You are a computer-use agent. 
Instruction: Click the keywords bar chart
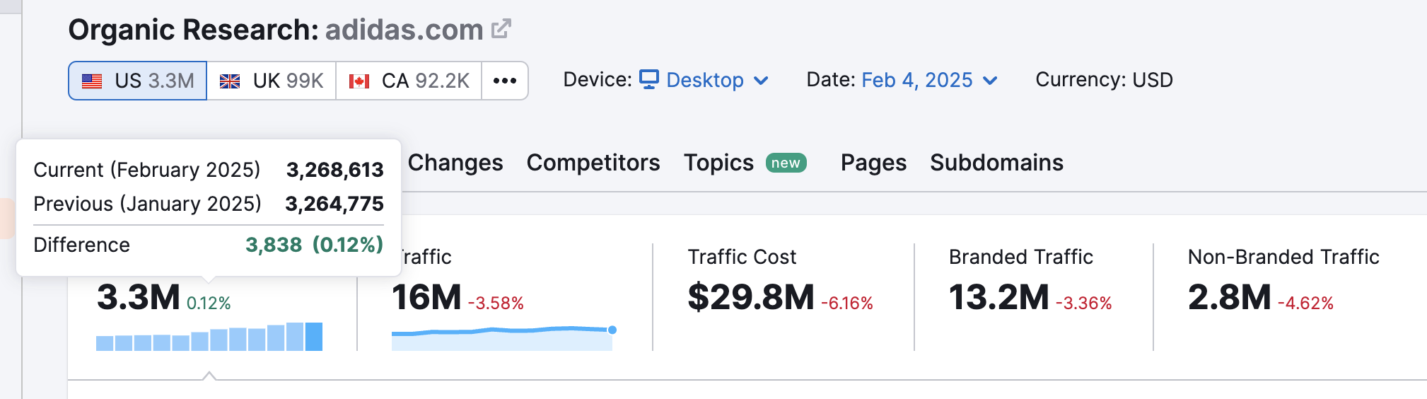coord(209,337)
